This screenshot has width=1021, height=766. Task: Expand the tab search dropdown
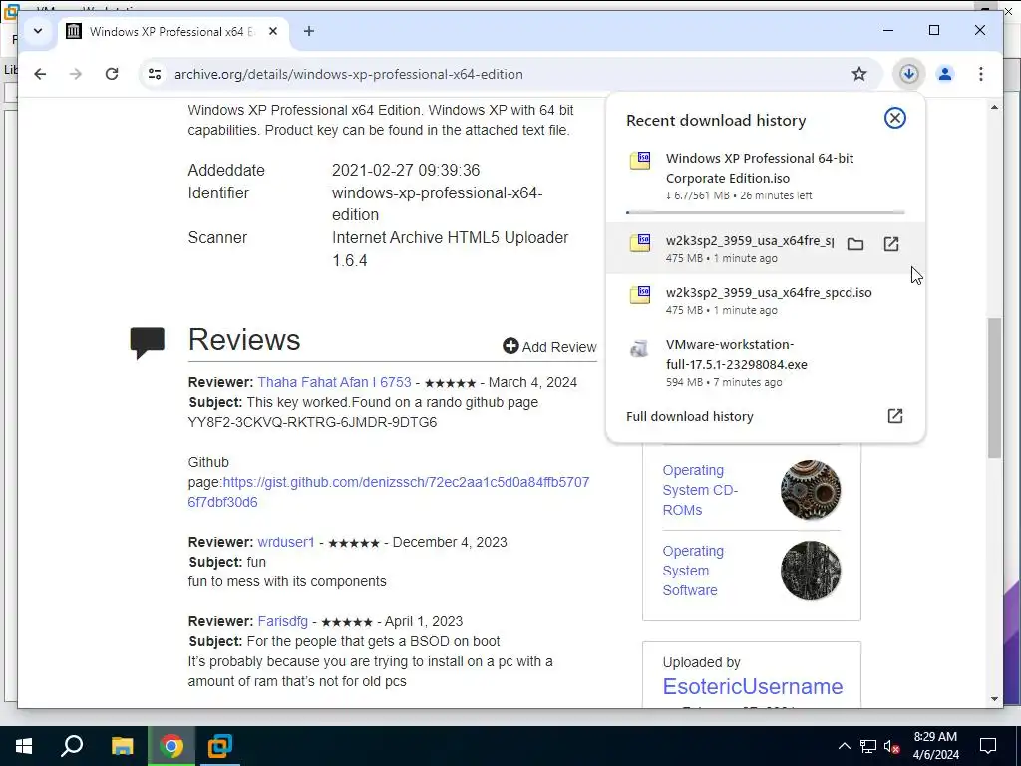click(38, 31)
